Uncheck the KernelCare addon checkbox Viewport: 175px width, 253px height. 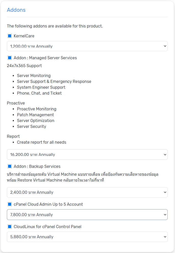click(x=10, y=36)
